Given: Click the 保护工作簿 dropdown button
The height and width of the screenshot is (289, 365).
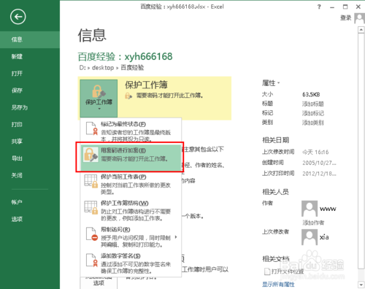Looking at the screenshot, I should click(x=99, y=99).
